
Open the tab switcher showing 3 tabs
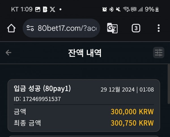(136, 28)
